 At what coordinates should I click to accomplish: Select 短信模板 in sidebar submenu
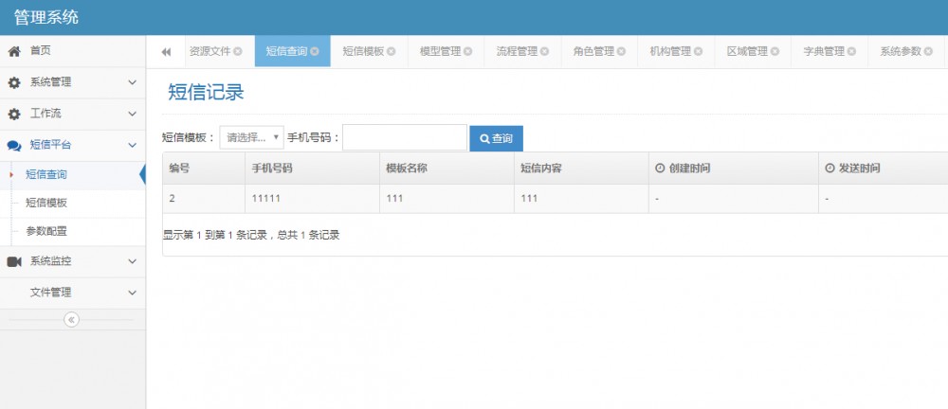pyautogui.click(x=46, y=203)
